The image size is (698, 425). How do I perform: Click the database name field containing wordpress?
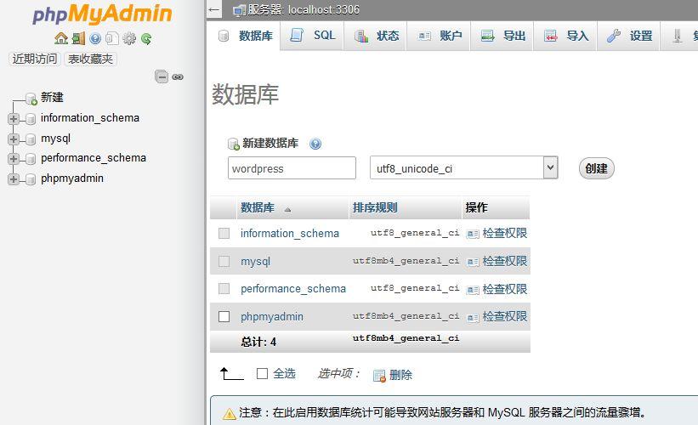point(292,168)
